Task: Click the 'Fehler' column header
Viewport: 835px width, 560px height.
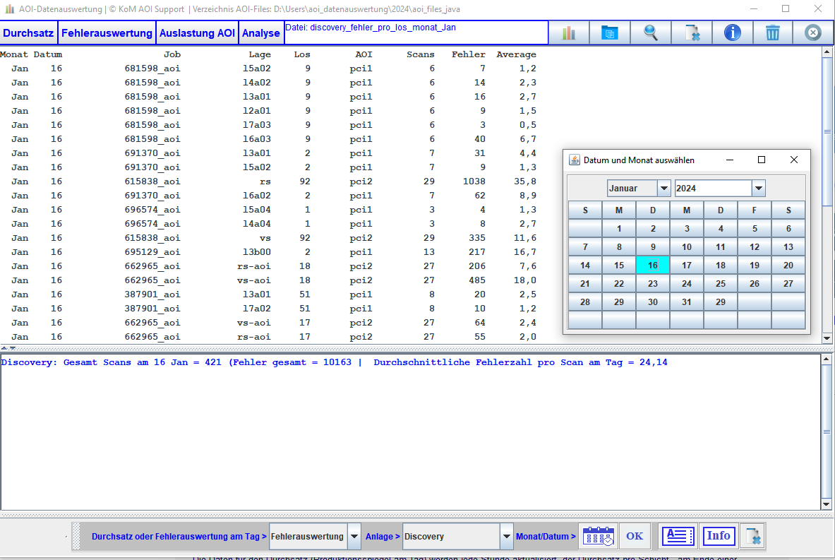Action: [469, 54]
